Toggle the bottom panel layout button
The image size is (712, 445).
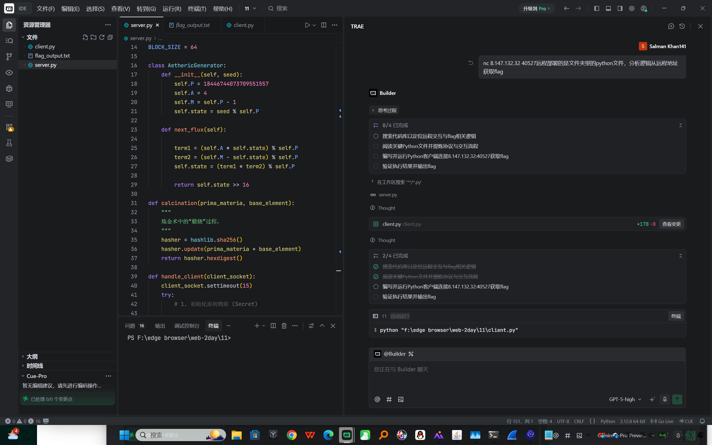tap(608, 9)
